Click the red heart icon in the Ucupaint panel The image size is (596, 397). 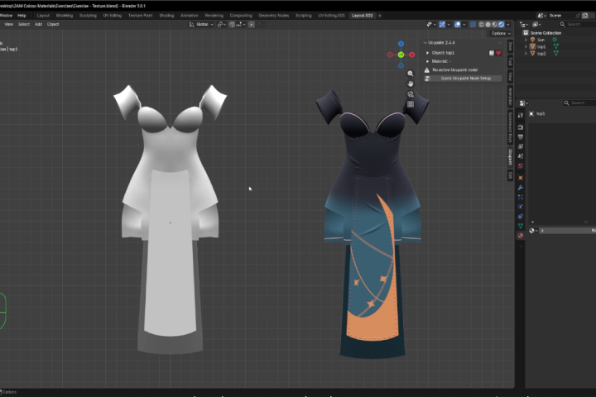coord(498,53)
